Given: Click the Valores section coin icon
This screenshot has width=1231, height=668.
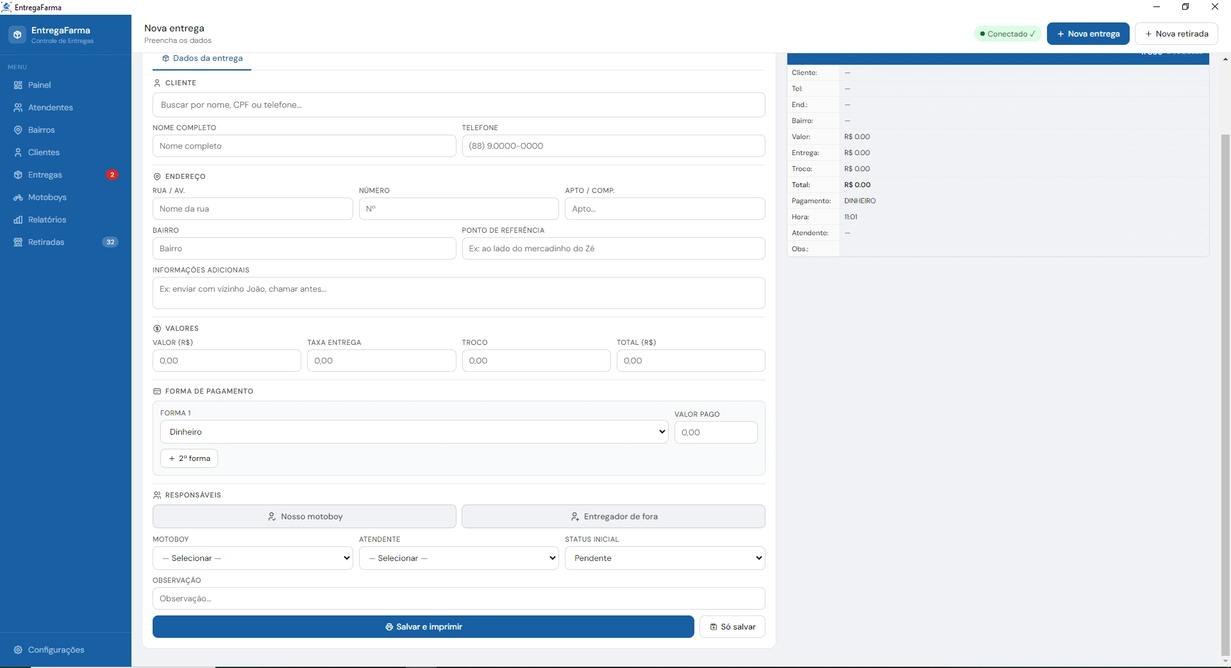Looking at the screenshot, I should pos(157,329).
